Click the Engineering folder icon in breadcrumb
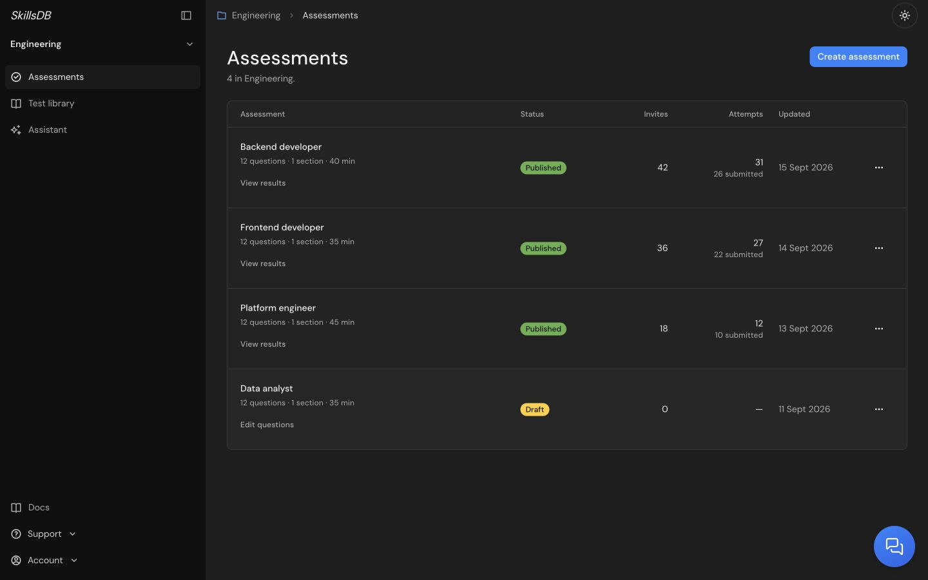The width and height of the screenshot is (928, 580). click(x=222, y=15)
